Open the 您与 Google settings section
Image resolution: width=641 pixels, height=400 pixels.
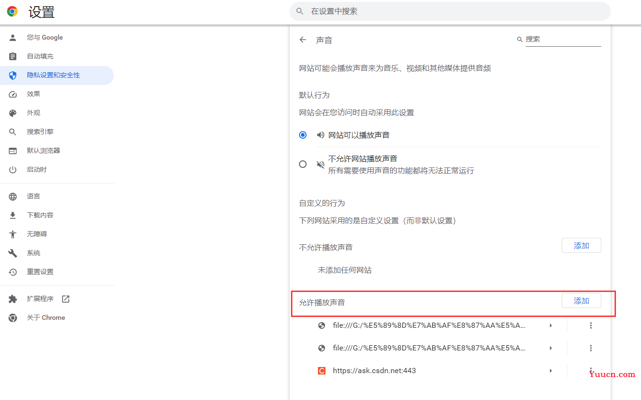click(57, 37)
